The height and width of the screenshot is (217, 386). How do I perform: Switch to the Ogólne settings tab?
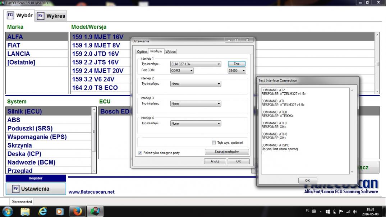tap(142, 52)
